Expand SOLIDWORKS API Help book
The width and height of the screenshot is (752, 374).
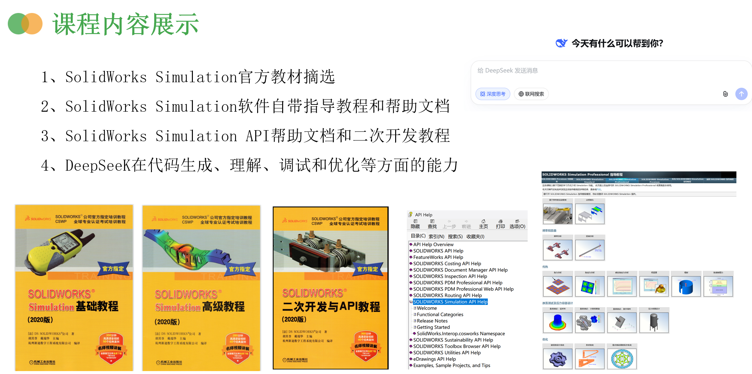click(x=411, y=251)
